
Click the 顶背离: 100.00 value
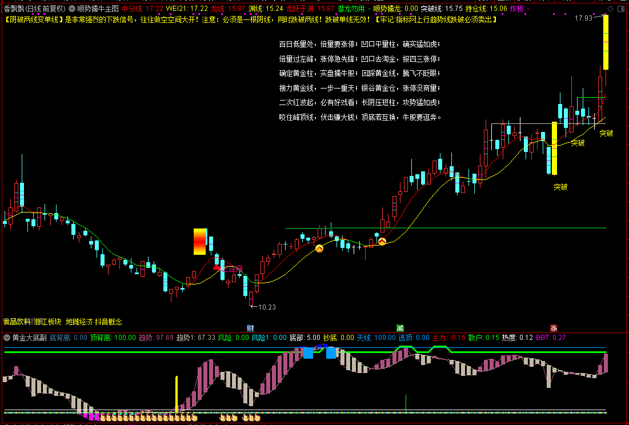click(x=113, y=338)
